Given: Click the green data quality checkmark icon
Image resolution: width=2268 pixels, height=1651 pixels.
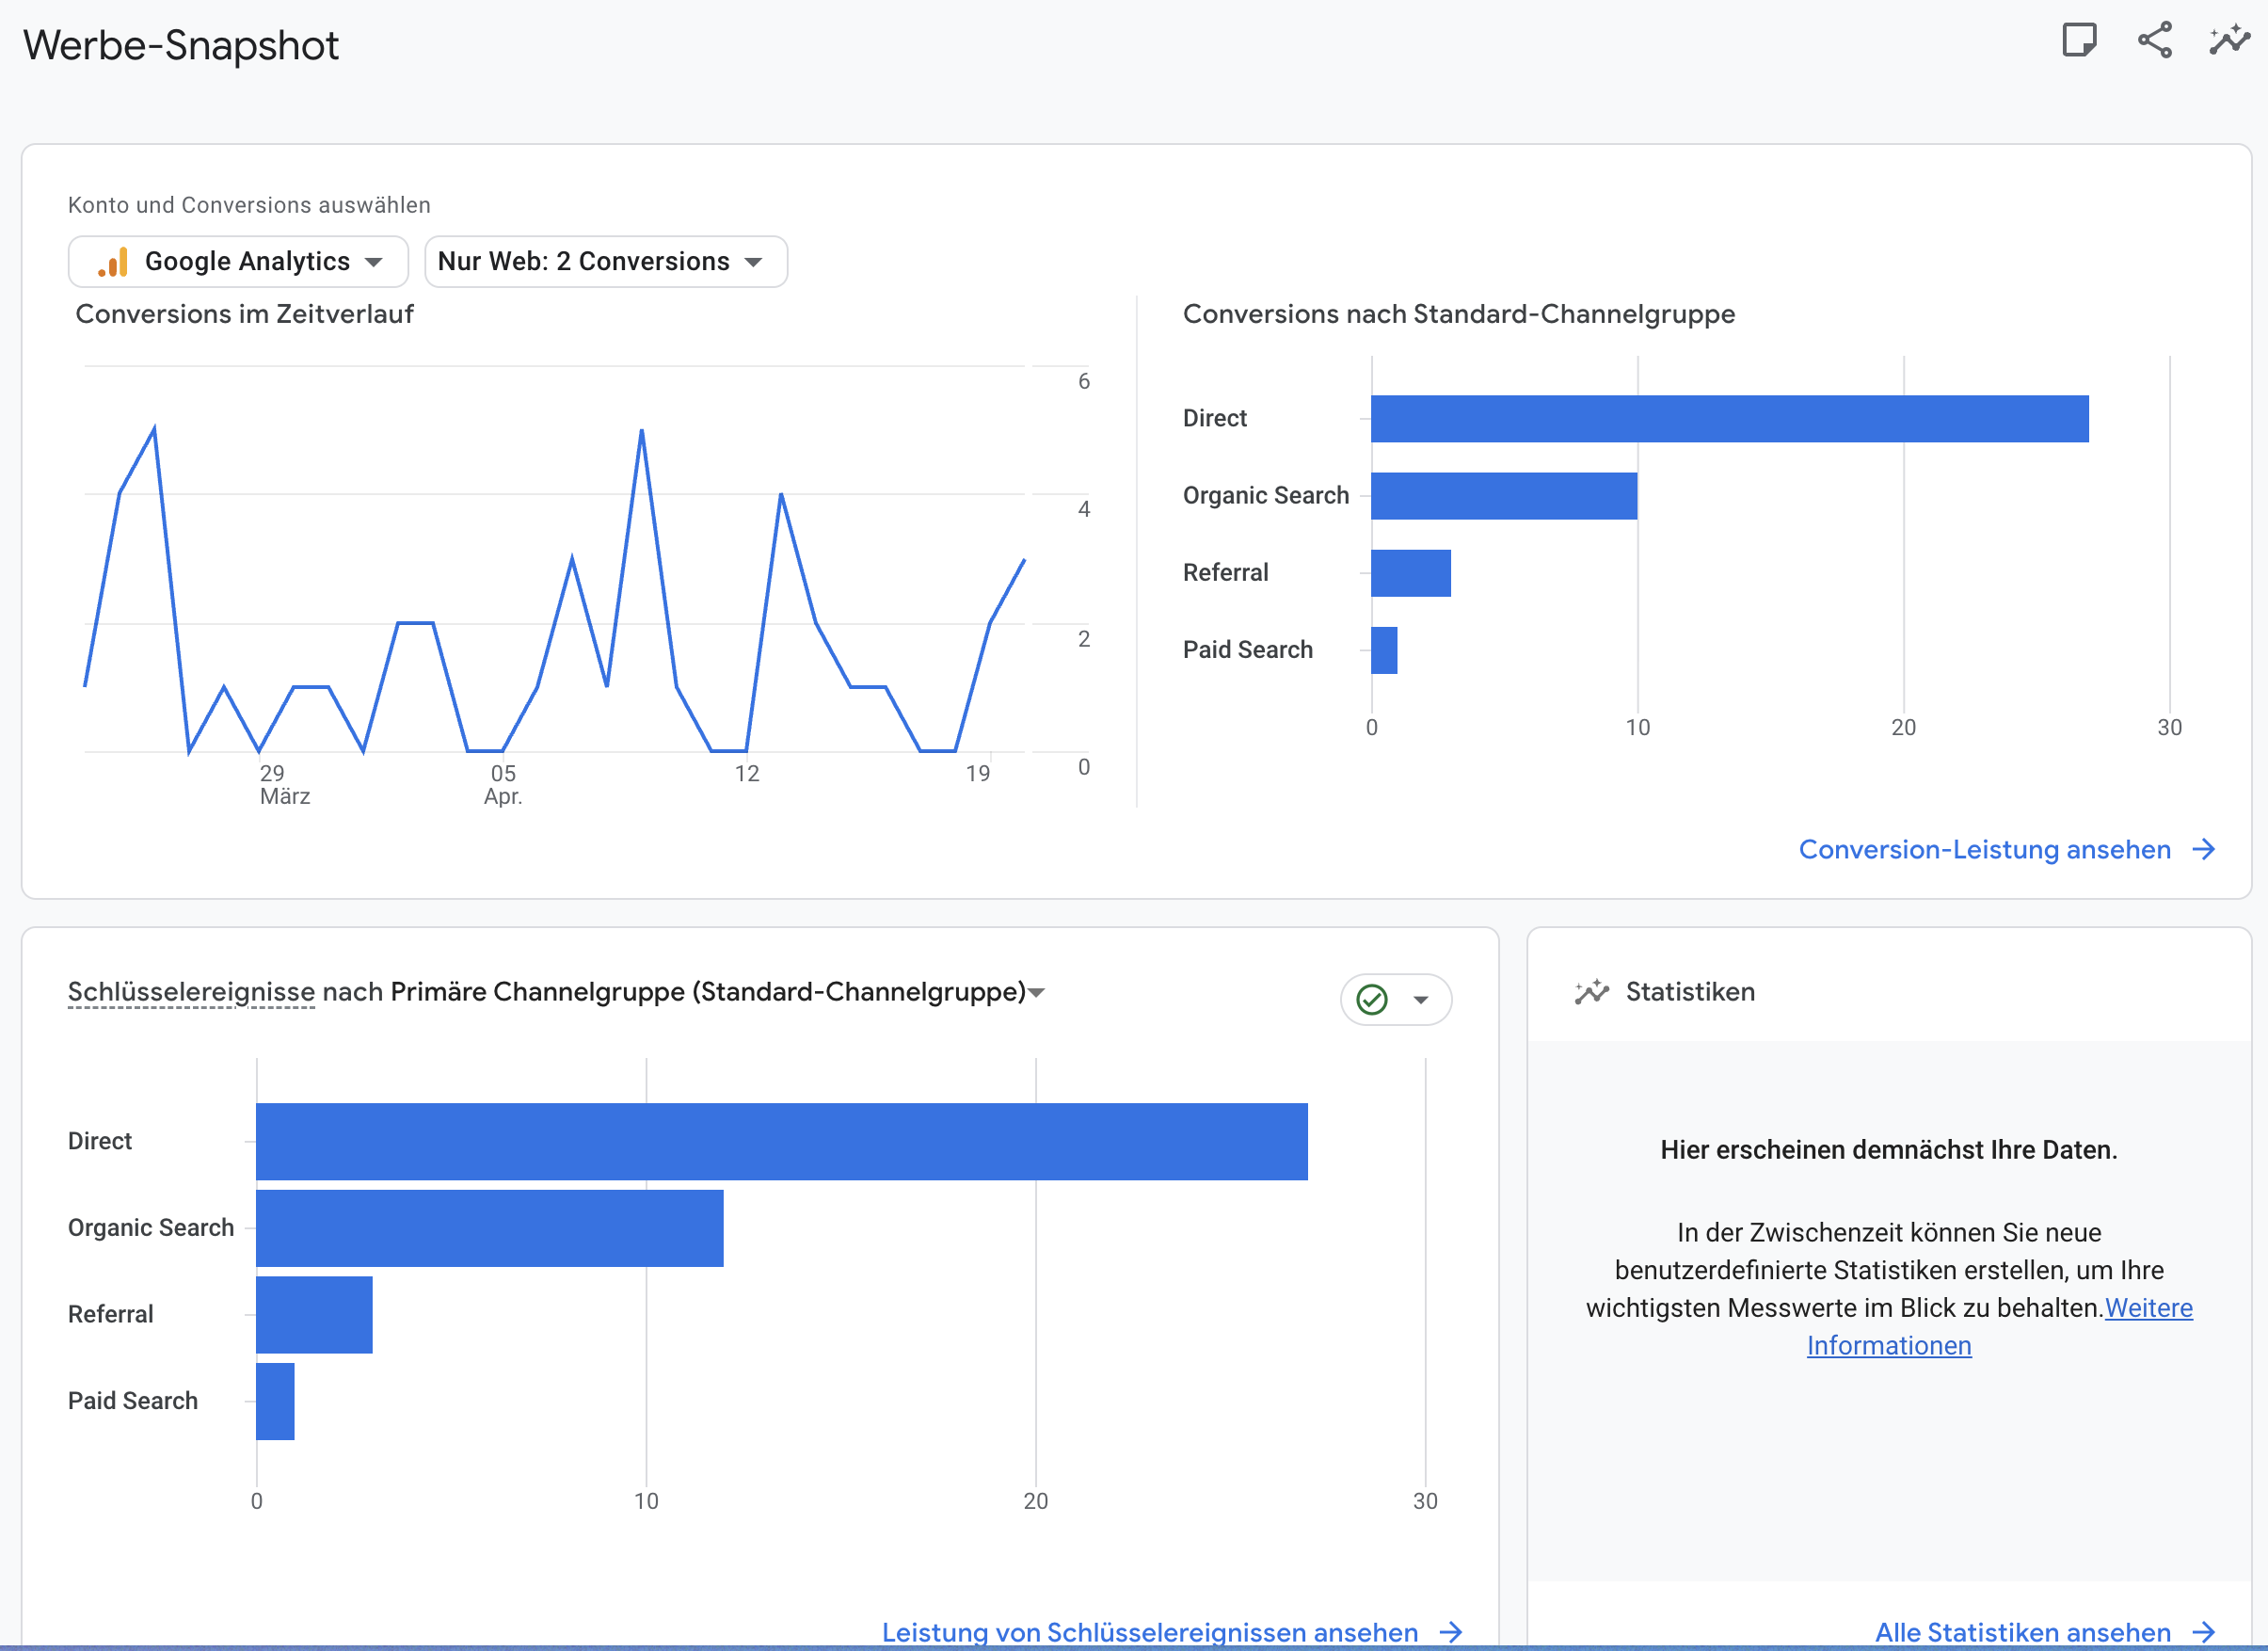Looking at the screenshot, I should tap(1371, 999).
